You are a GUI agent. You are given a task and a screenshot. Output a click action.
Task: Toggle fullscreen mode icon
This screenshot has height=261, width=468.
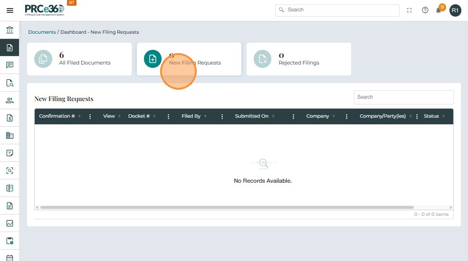(x=409, y=10)
